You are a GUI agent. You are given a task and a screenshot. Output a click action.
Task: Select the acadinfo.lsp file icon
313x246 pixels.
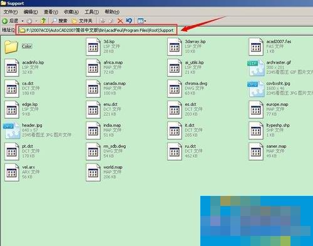[12, 68]
